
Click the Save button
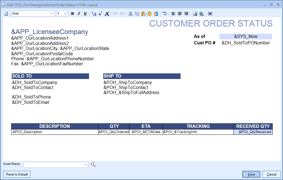(x=251, y=174)
